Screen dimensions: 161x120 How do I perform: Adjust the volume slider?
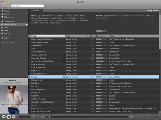25,117
